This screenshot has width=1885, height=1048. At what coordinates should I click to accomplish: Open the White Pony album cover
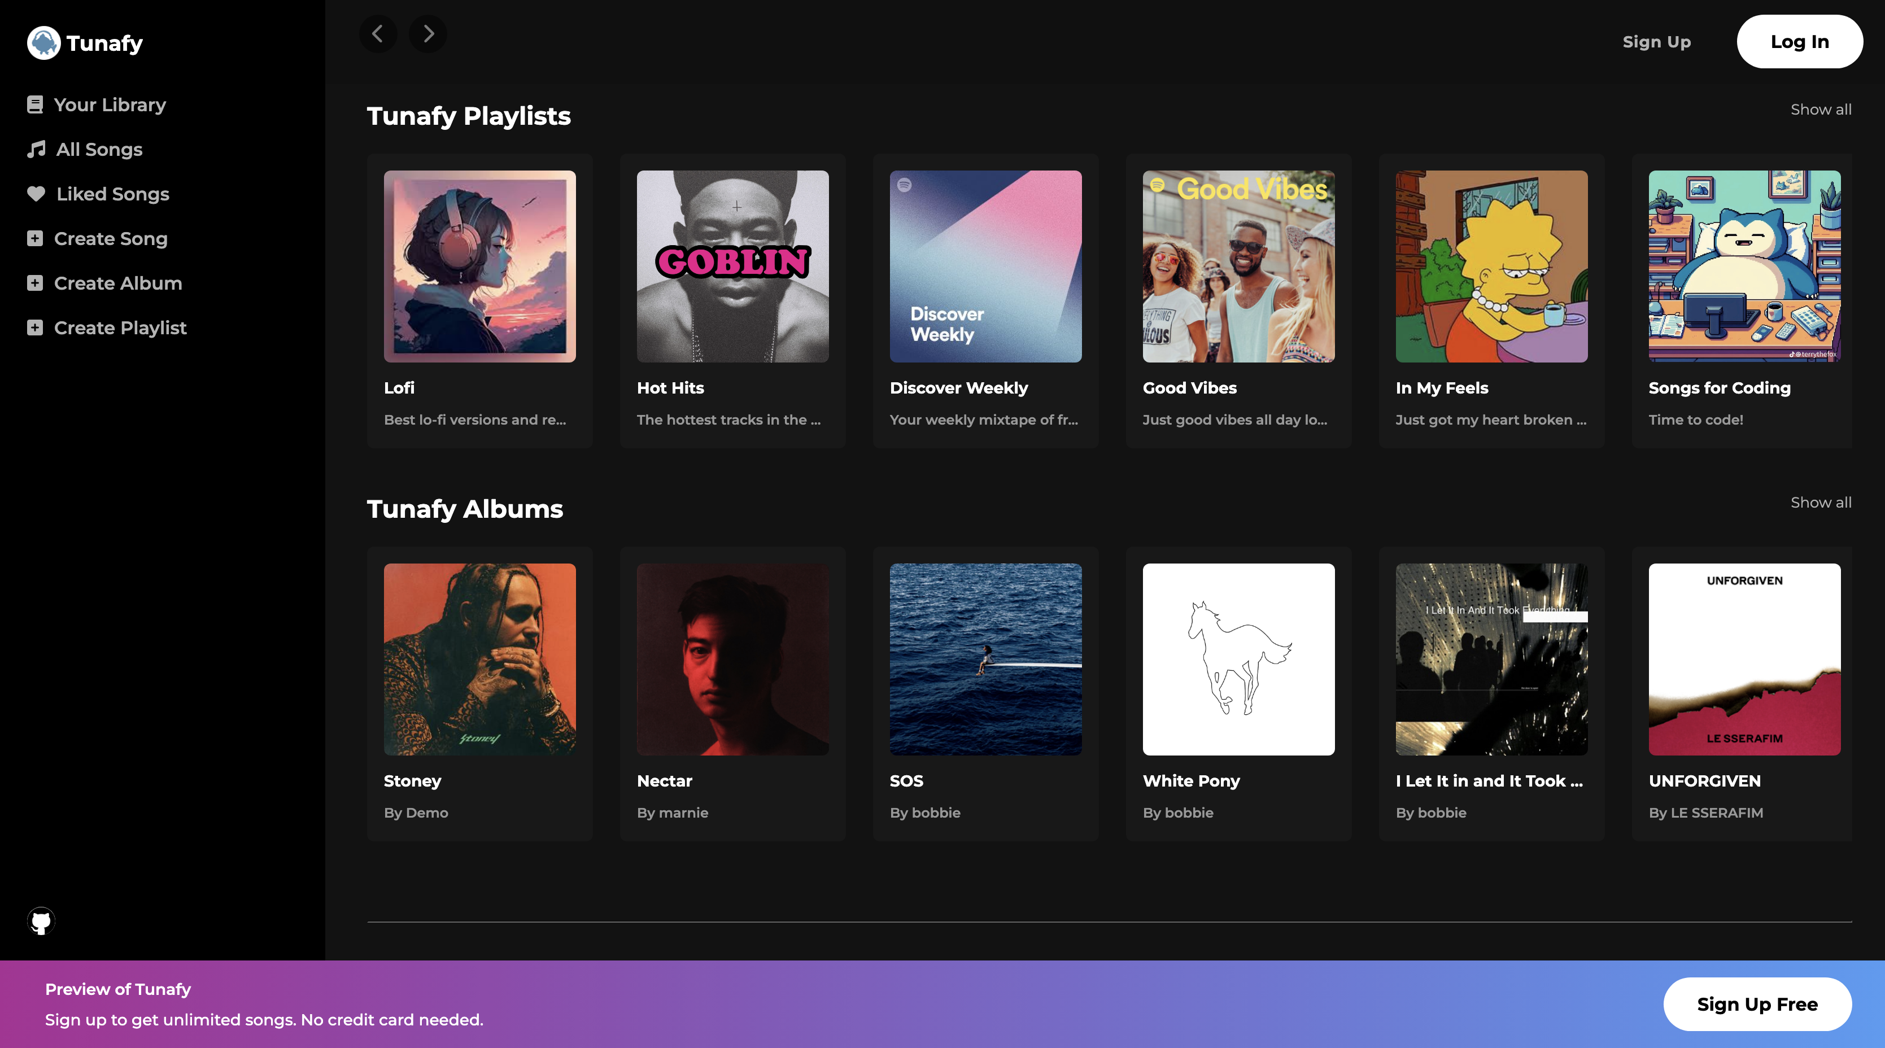[x=1238, y=658]
